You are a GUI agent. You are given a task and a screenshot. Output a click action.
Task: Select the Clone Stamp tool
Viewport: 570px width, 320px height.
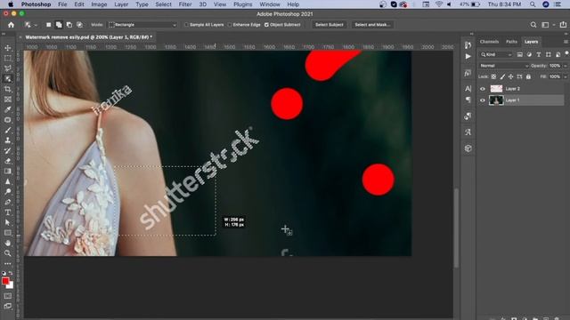[8, 140]
